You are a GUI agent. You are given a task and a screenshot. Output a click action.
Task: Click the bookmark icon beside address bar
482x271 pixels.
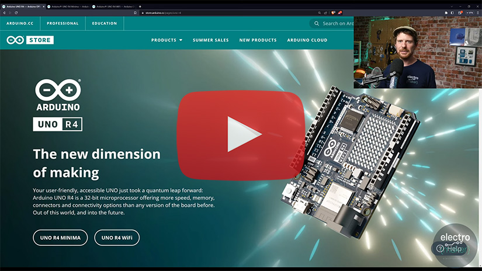(135, 13)
